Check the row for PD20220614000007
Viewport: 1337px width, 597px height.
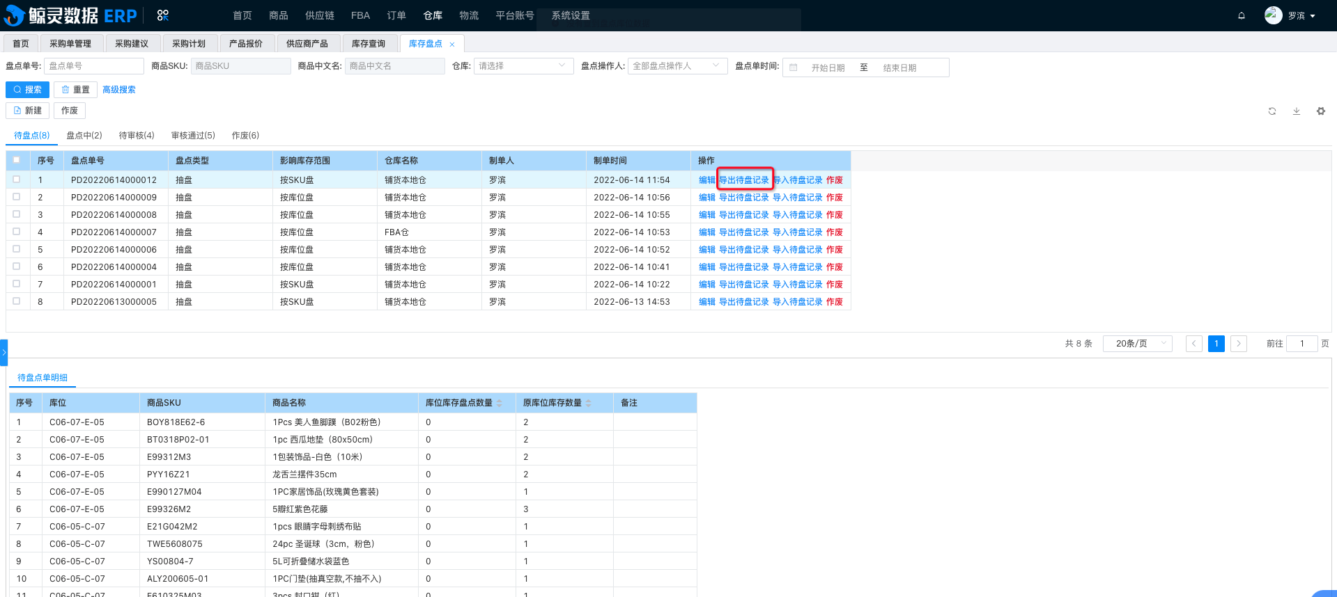17,232
